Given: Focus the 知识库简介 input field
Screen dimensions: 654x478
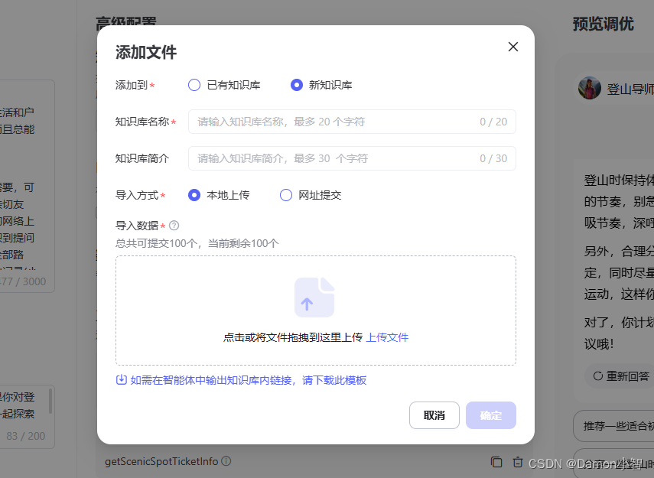Looking at the screenshot, I should pos(352,158).
